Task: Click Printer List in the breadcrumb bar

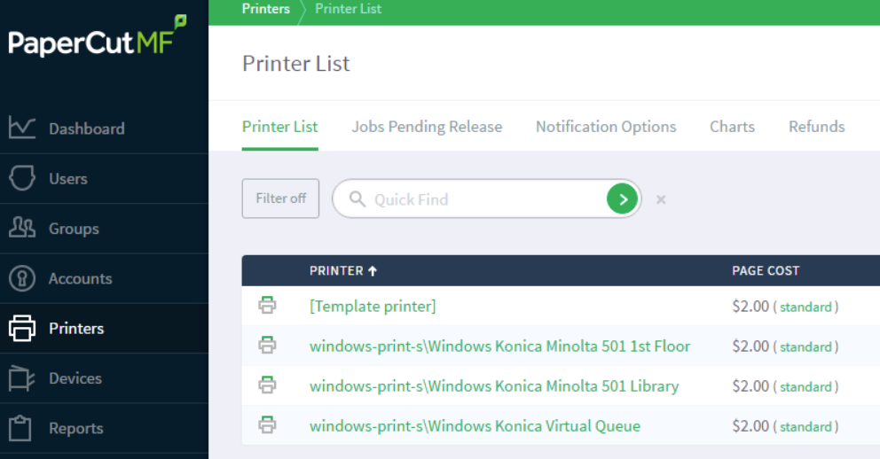Action: pos(348,9)
